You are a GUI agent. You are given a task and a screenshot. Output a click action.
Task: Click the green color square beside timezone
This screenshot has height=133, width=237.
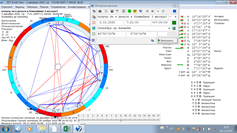pyautogui.click(x=174, y=22)
